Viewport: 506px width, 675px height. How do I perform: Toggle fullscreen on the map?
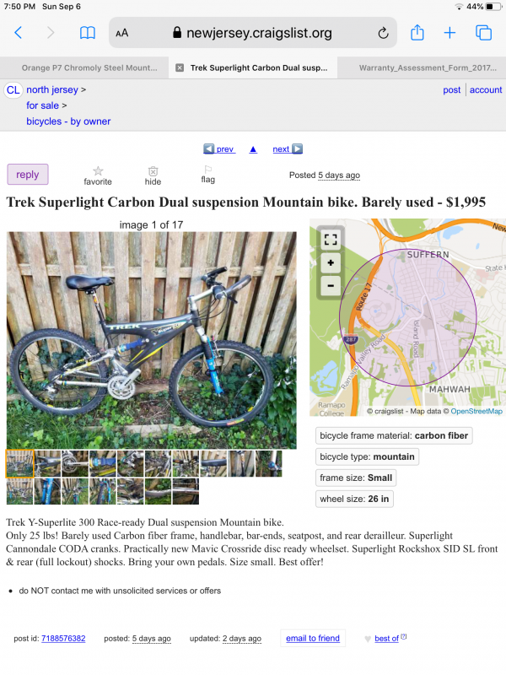pos(330,240)
